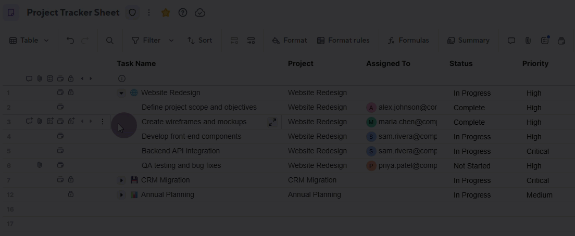Open the shield permissions icon near title
Screen dimensions: 575x236
[x=132, y=13]
